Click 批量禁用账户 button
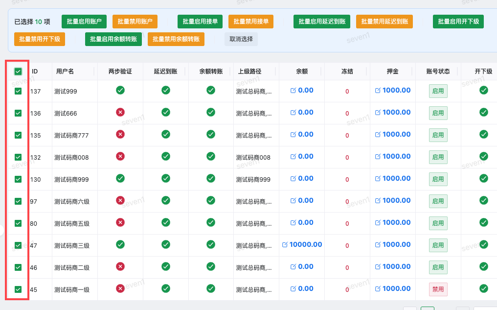 135,22
